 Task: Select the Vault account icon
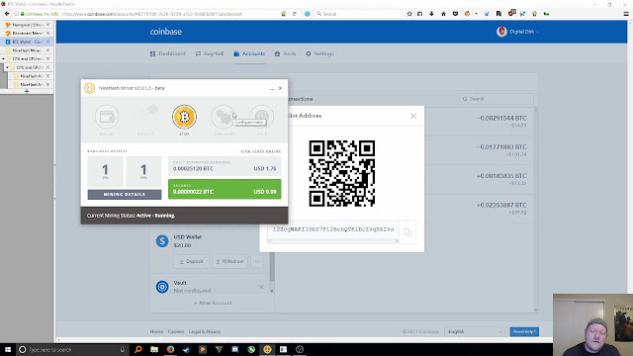(162, 287)
